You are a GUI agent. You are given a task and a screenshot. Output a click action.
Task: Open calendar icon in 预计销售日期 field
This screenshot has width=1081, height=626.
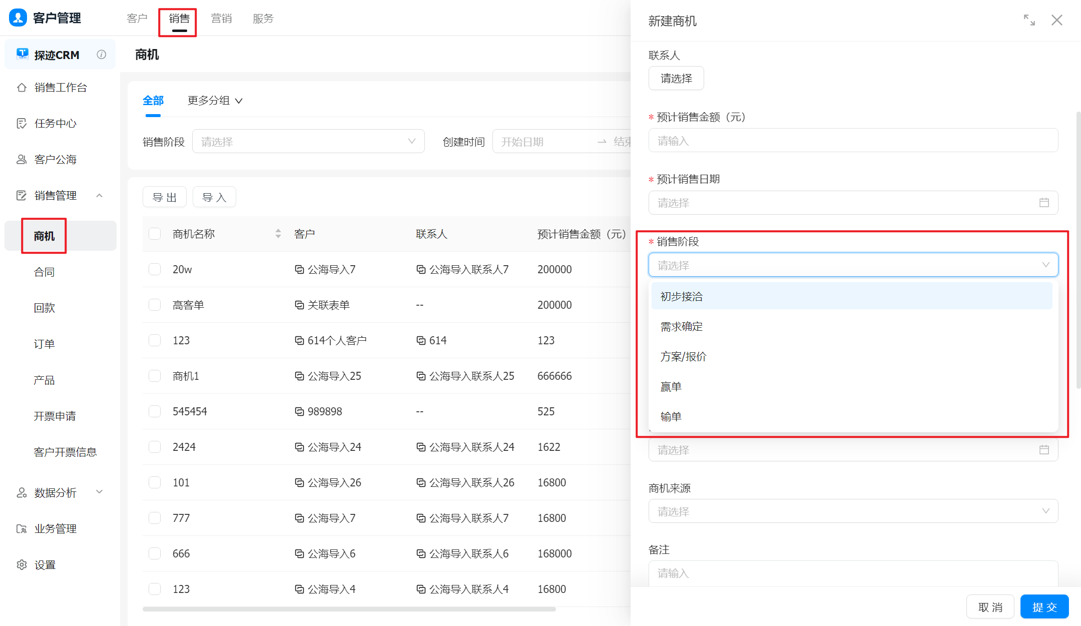[1044, 203]
